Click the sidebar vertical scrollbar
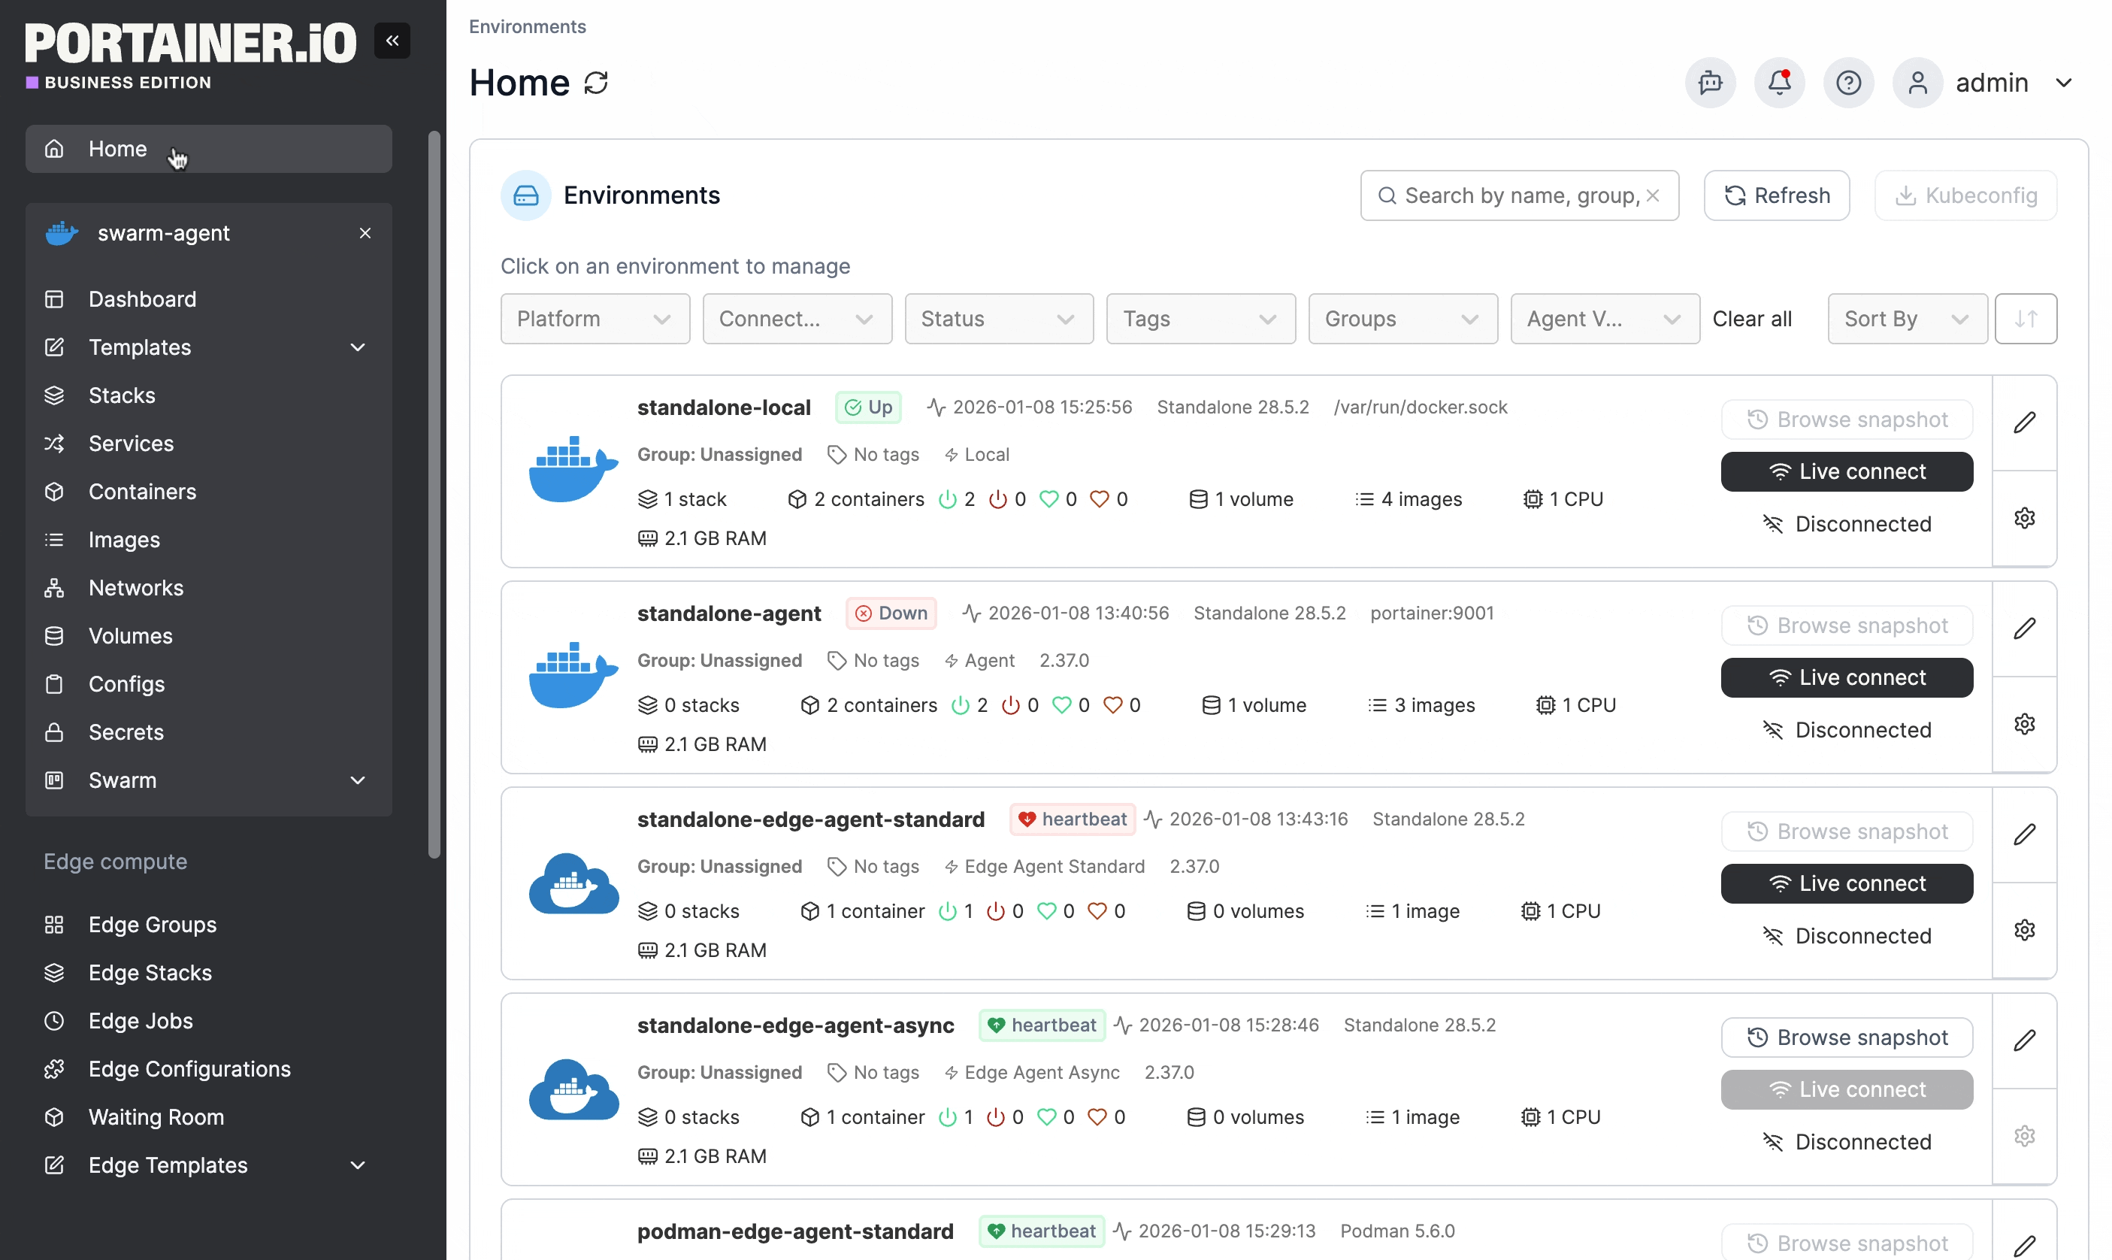This screenshot has width=2112, height=1260. [434, 492]
